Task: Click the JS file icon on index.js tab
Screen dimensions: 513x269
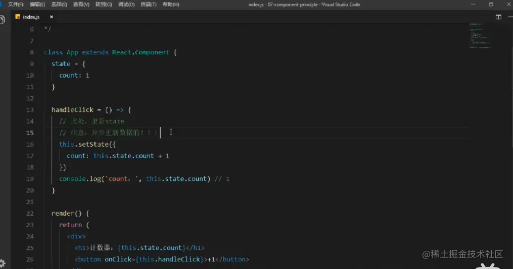Action: point(18,17)
